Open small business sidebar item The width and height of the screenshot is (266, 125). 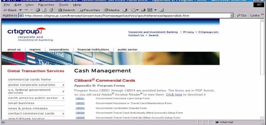pos(21,103)
